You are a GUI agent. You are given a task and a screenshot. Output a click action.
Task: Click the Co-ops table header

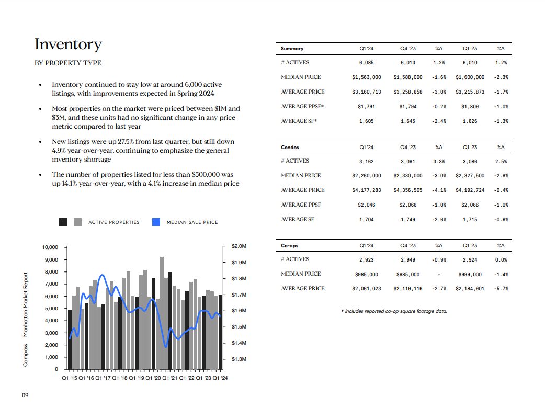[290, 245]
